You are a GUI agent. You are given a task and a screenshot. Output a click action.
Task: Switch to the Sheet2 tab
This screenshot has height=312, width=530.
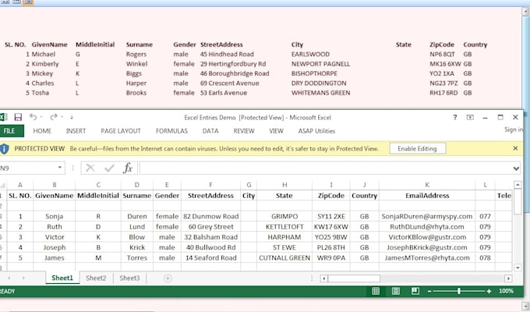(96, 278)
